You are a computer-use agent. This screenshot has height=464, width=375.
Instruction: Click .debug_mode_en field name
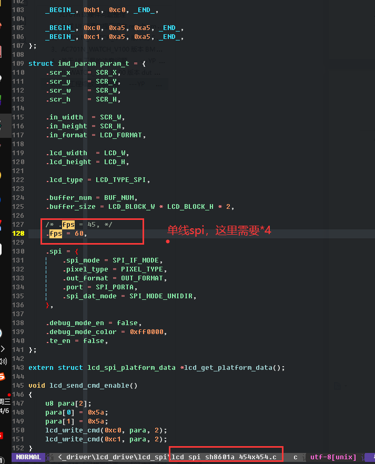tap(75, 323)
